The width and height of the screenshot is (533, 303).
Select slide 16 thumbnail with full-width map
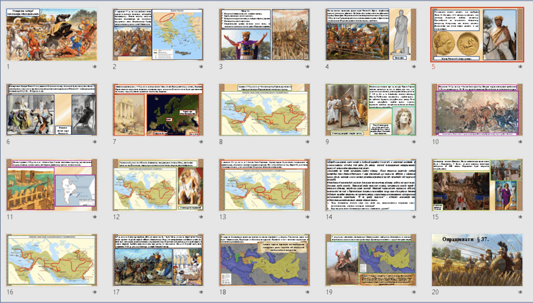(x=52, y=260)
